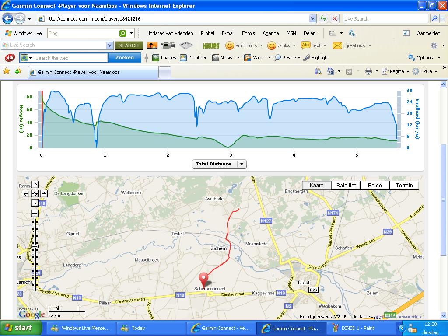Viewport: 448px width, 336px height.
Task: Click the sunset photo icon in toolbar
Action: pyautogui.click(x=152, y=45)
